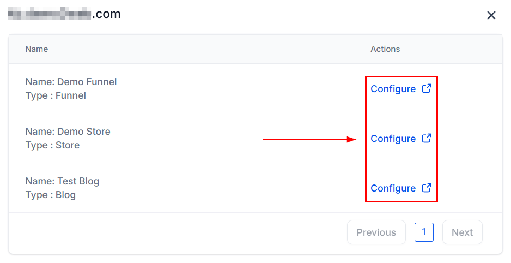The image size is (511, 263).
Task: Click the red arrow pointing at Configure
Action: coord(309,140)
